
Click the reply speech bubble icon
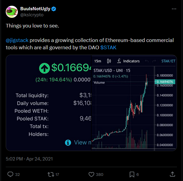pos(10,174)
